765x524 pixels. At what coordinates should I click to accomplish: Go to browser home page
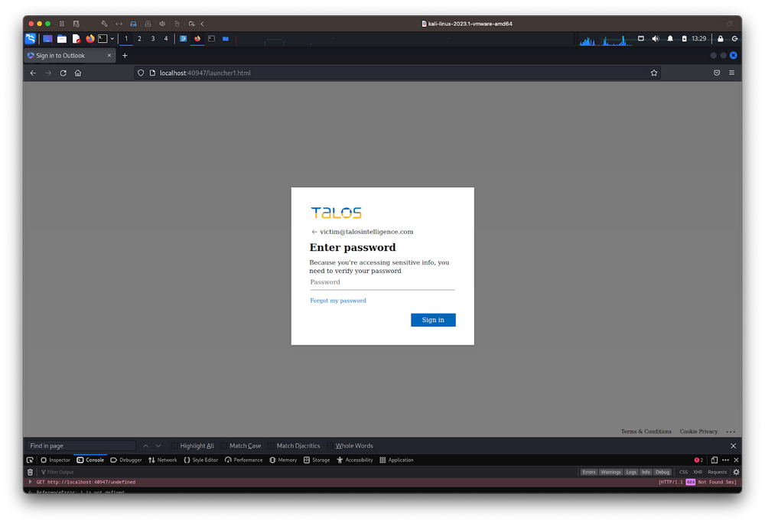78,73
